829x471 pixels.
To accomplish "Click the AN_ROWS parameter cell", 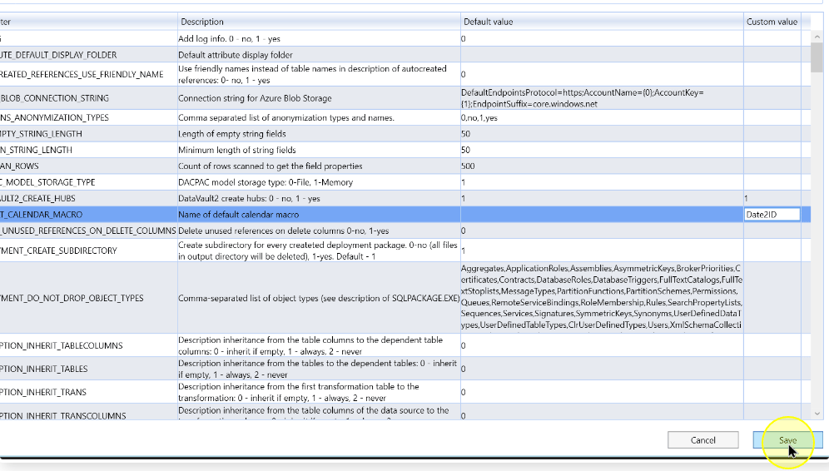I will (x=88, y=166).
